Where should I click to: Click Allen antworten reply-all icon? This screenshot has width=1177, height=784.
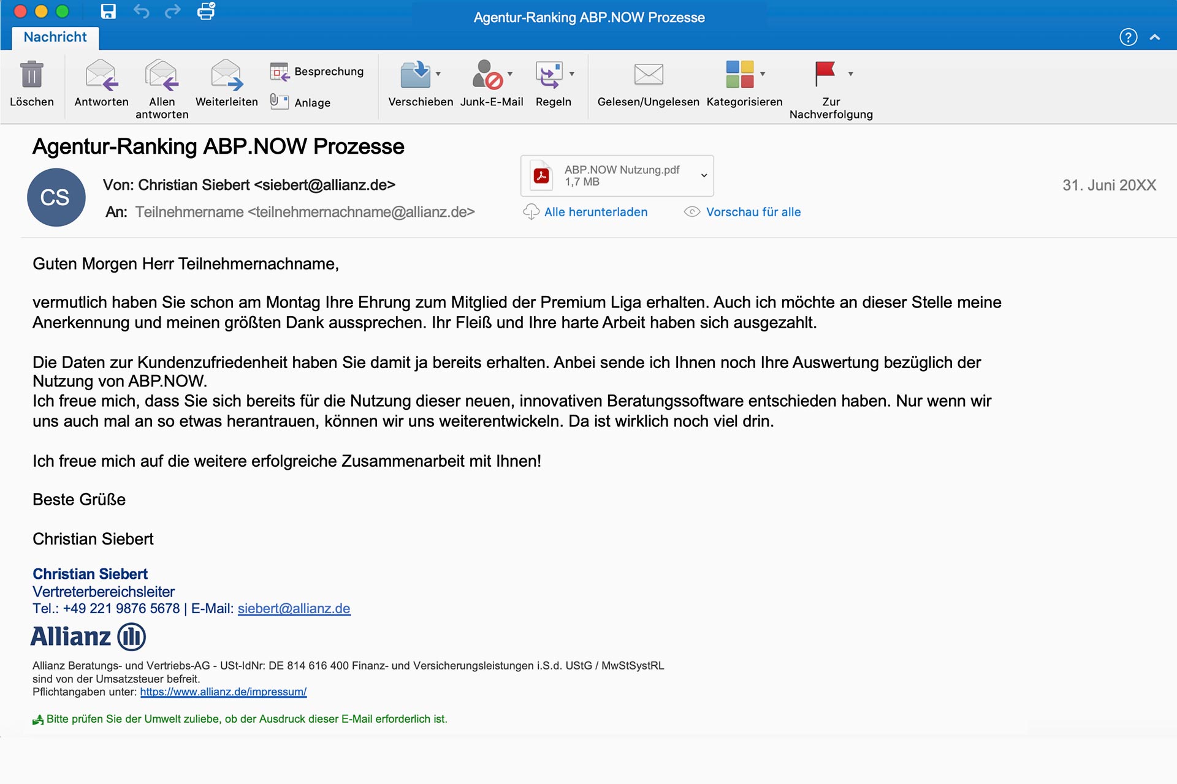click(x=162, y=75)
